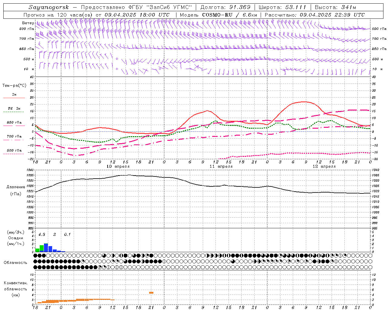
Task: Click the "Давление" pressure panel label
Action: pos(16,187)
